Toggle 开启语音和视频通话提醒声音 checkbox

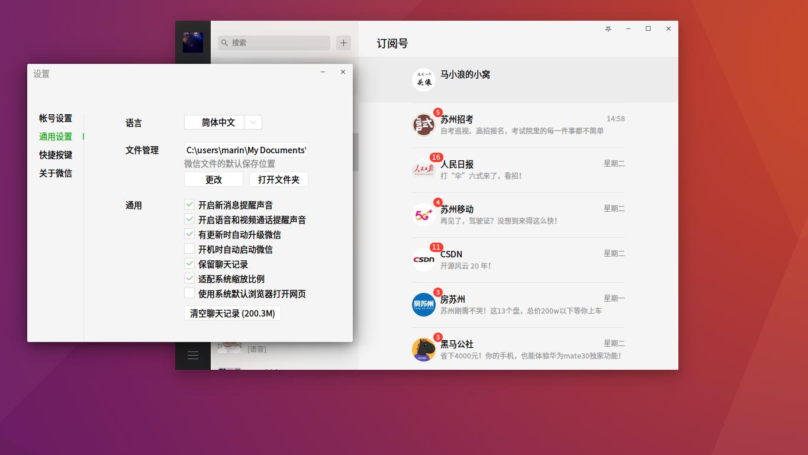coord(189,220)
